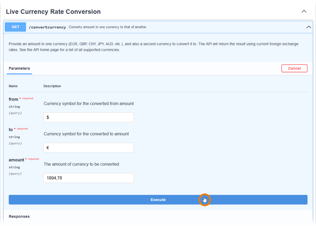
Task: Click the Name column header
Action: click(13, 86)
